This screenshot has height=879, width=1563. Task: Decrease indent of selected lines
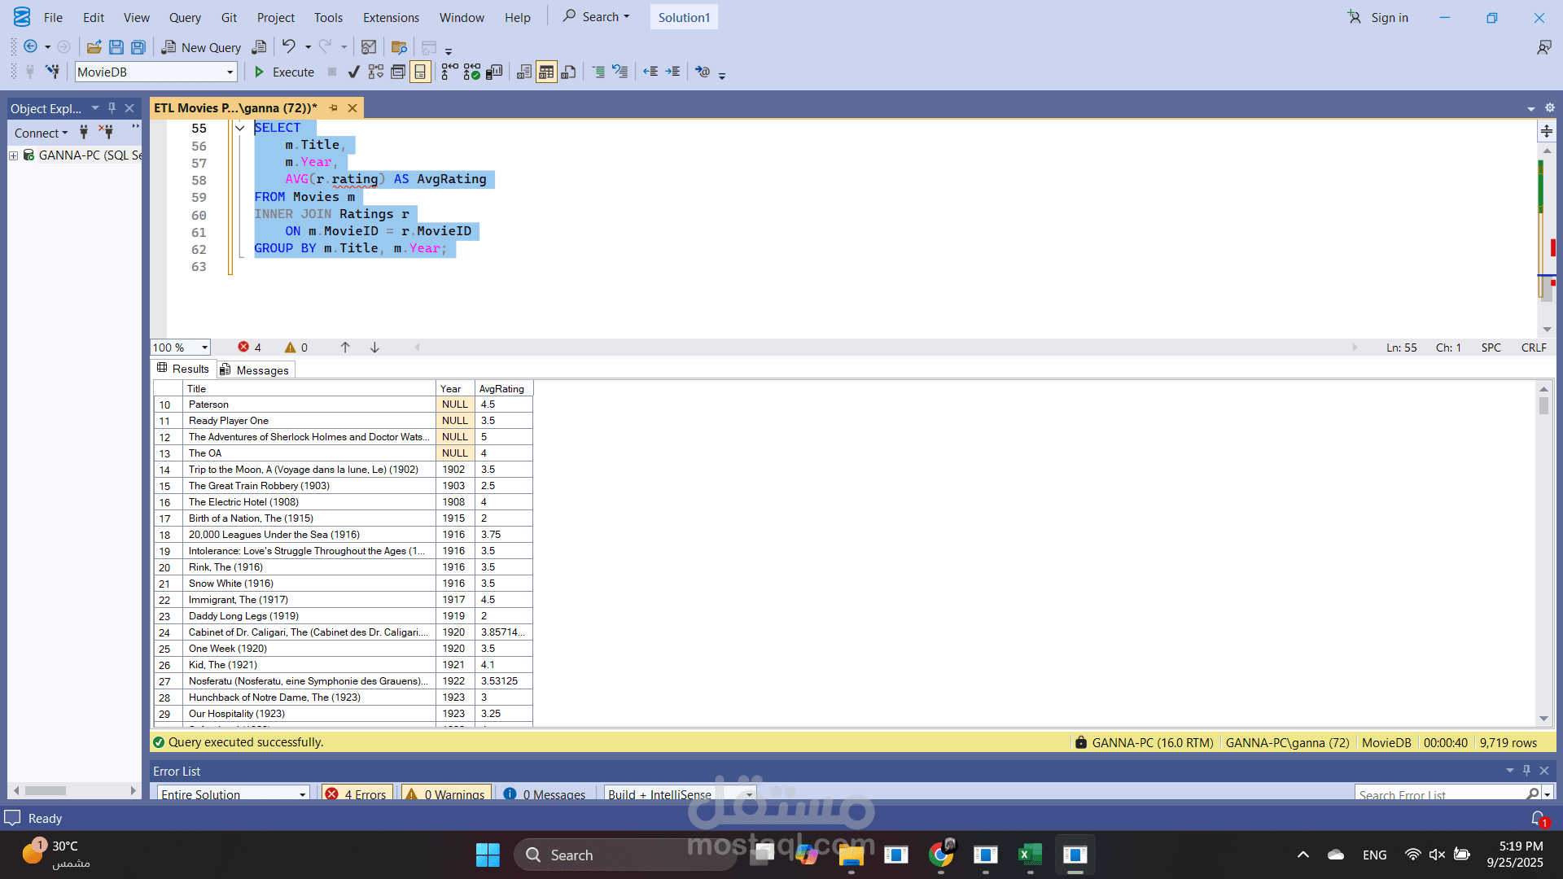click(650, 72)
